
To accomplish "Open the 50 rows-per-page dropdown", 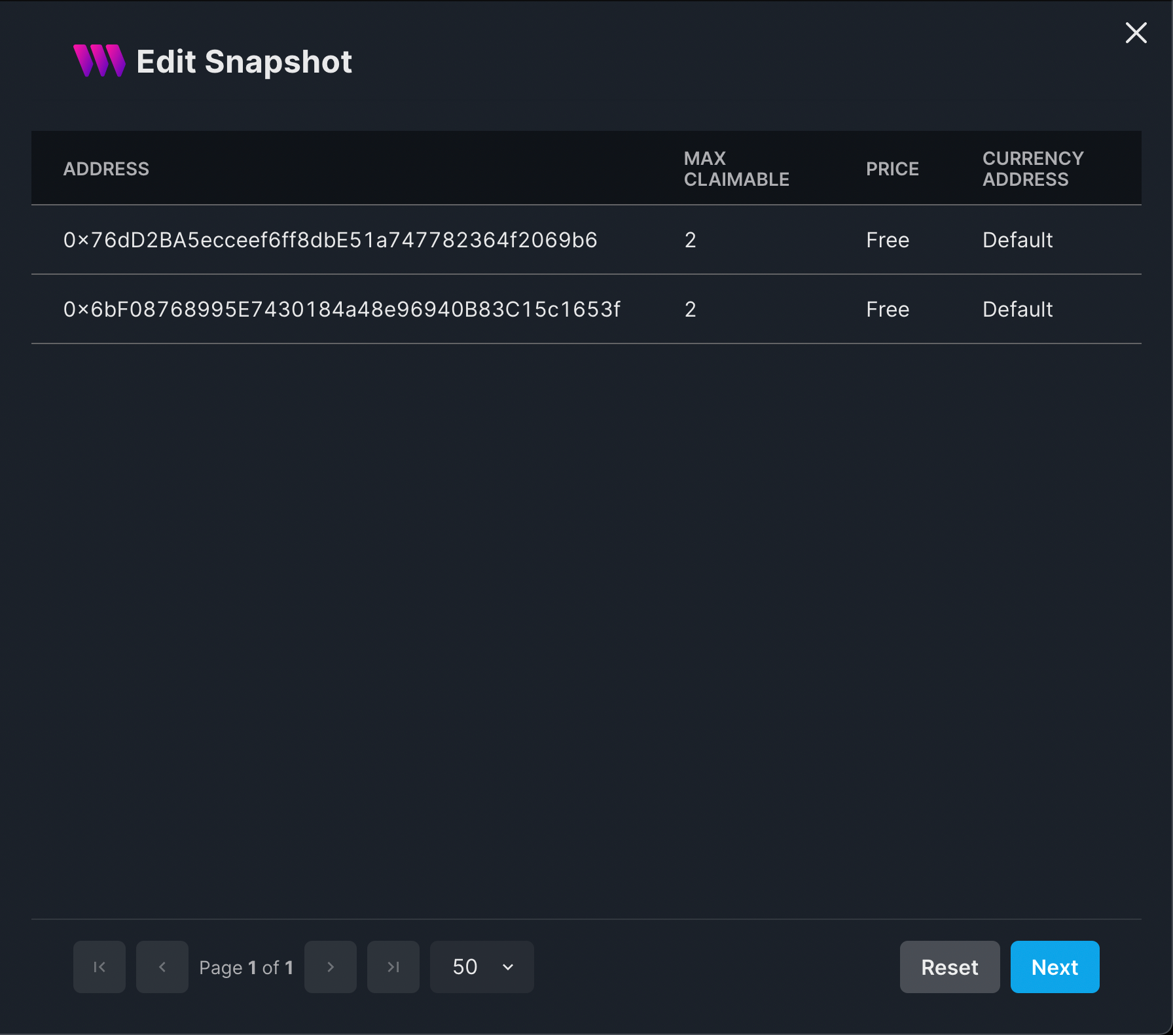I will coord(482,966).
